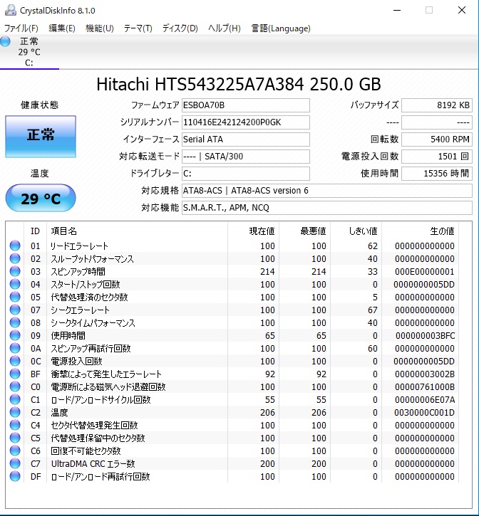Click the serial number field 110416E242124200P0GK

tap(246, 122)
